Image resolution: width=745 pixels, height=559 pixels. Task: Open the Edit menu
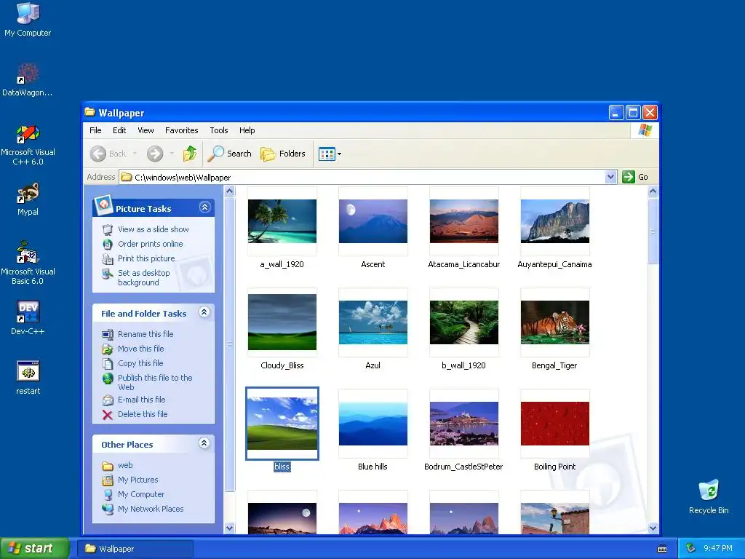pos(119,130)
